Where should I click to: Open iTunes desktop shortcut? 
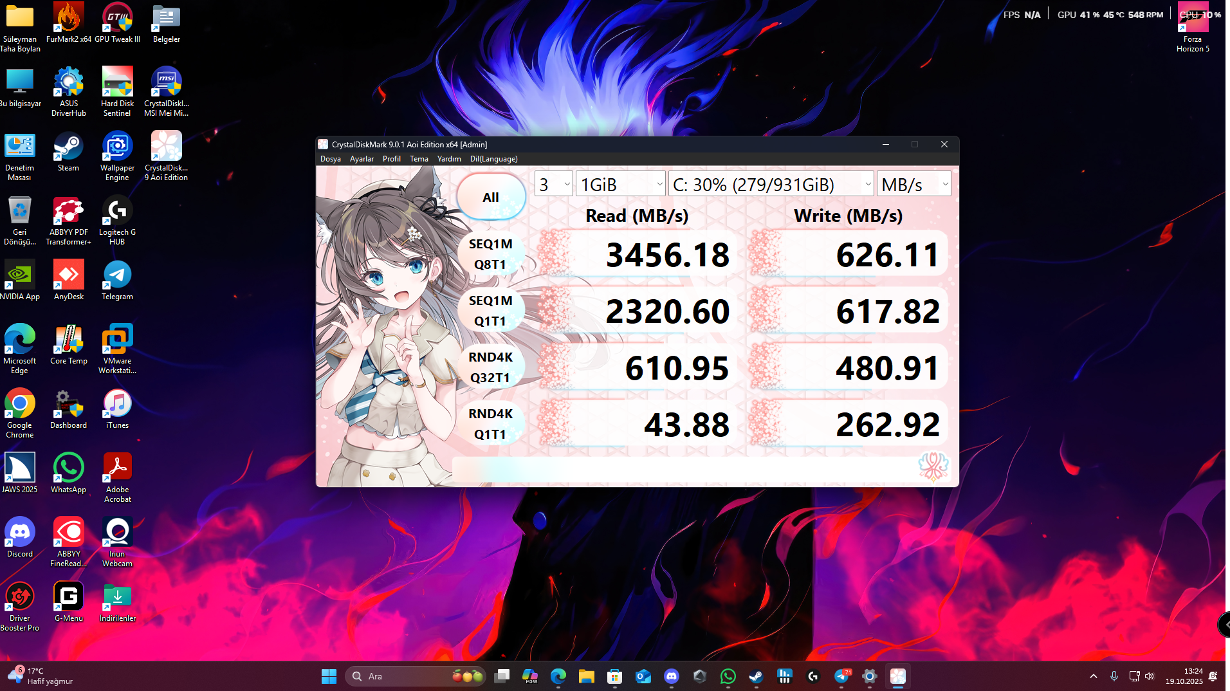(117, 409)
